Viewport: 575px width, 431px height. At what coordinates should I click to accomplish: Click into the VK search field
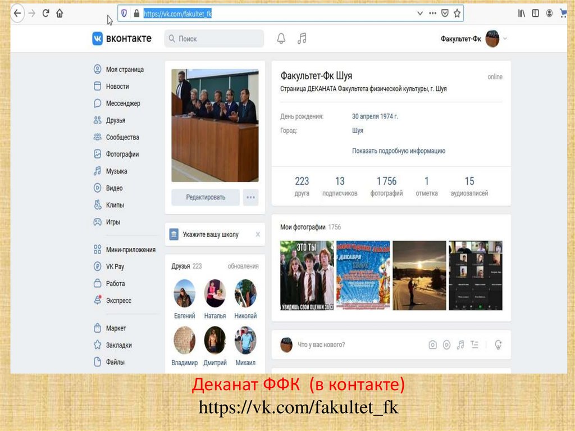pyautogui.click(x=214, y=39)
